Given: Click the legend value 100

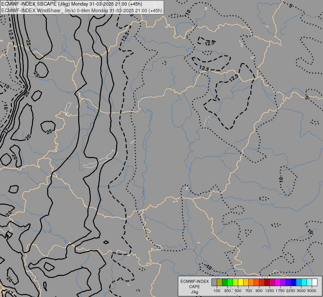Looking at the screenshot, I should pos(217,291).
